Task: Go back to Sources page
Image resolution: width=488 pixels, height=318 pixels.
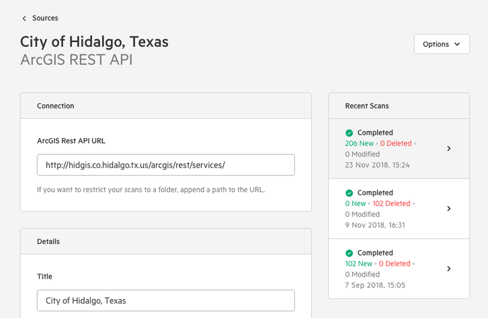Action: (45, 18)
